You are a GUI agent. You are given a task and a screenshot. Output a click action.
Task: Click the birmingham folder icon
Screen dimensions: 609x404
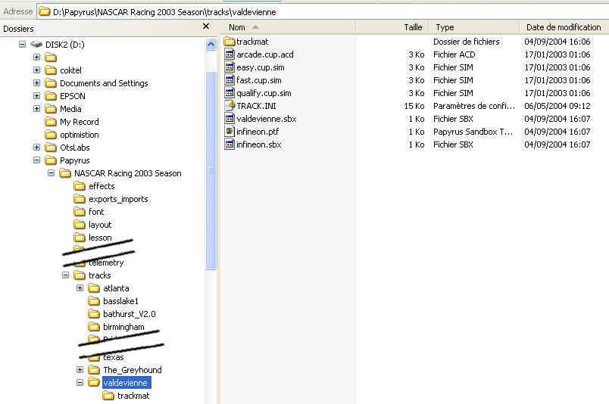click(x=94, y=327)
